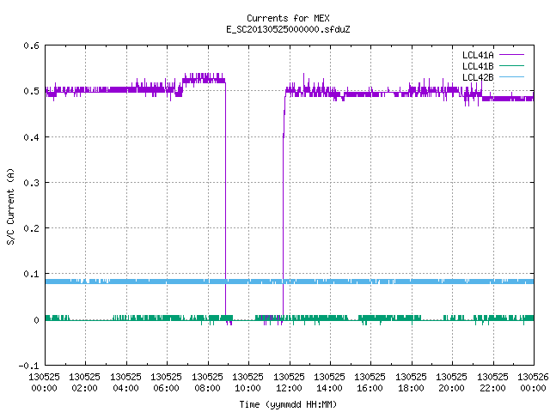This screenshot has width=550, height=412.
Task: Select the filename E_SC20130525000000.sfduZ
Action: [x=288, y=29]
